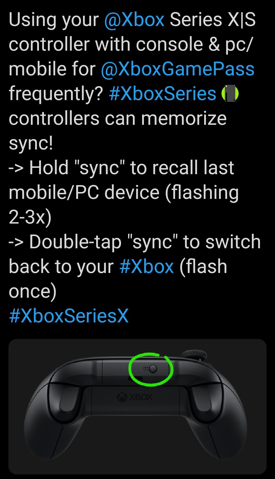This screenshot has height=479, width=275.
Task: Tap the 'controllers can memorize' text
Action: (118, 118)
